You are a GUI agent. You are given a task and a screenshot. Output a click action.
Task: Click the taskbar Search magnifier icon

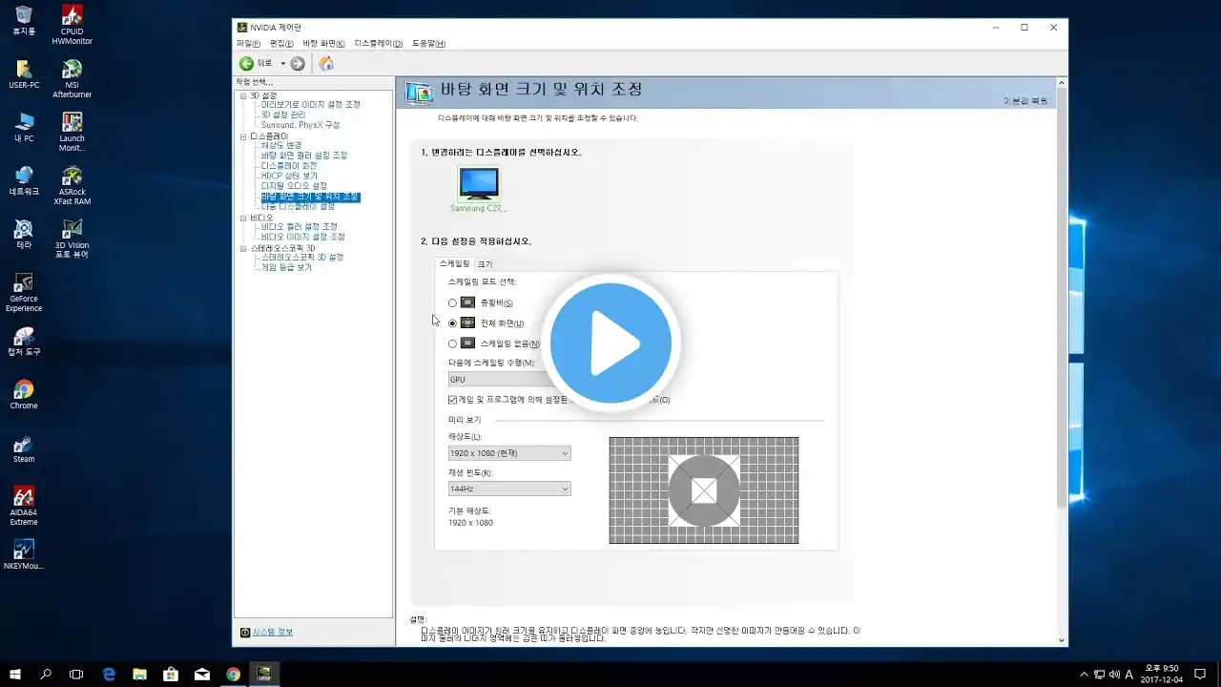tap(46, 674)
